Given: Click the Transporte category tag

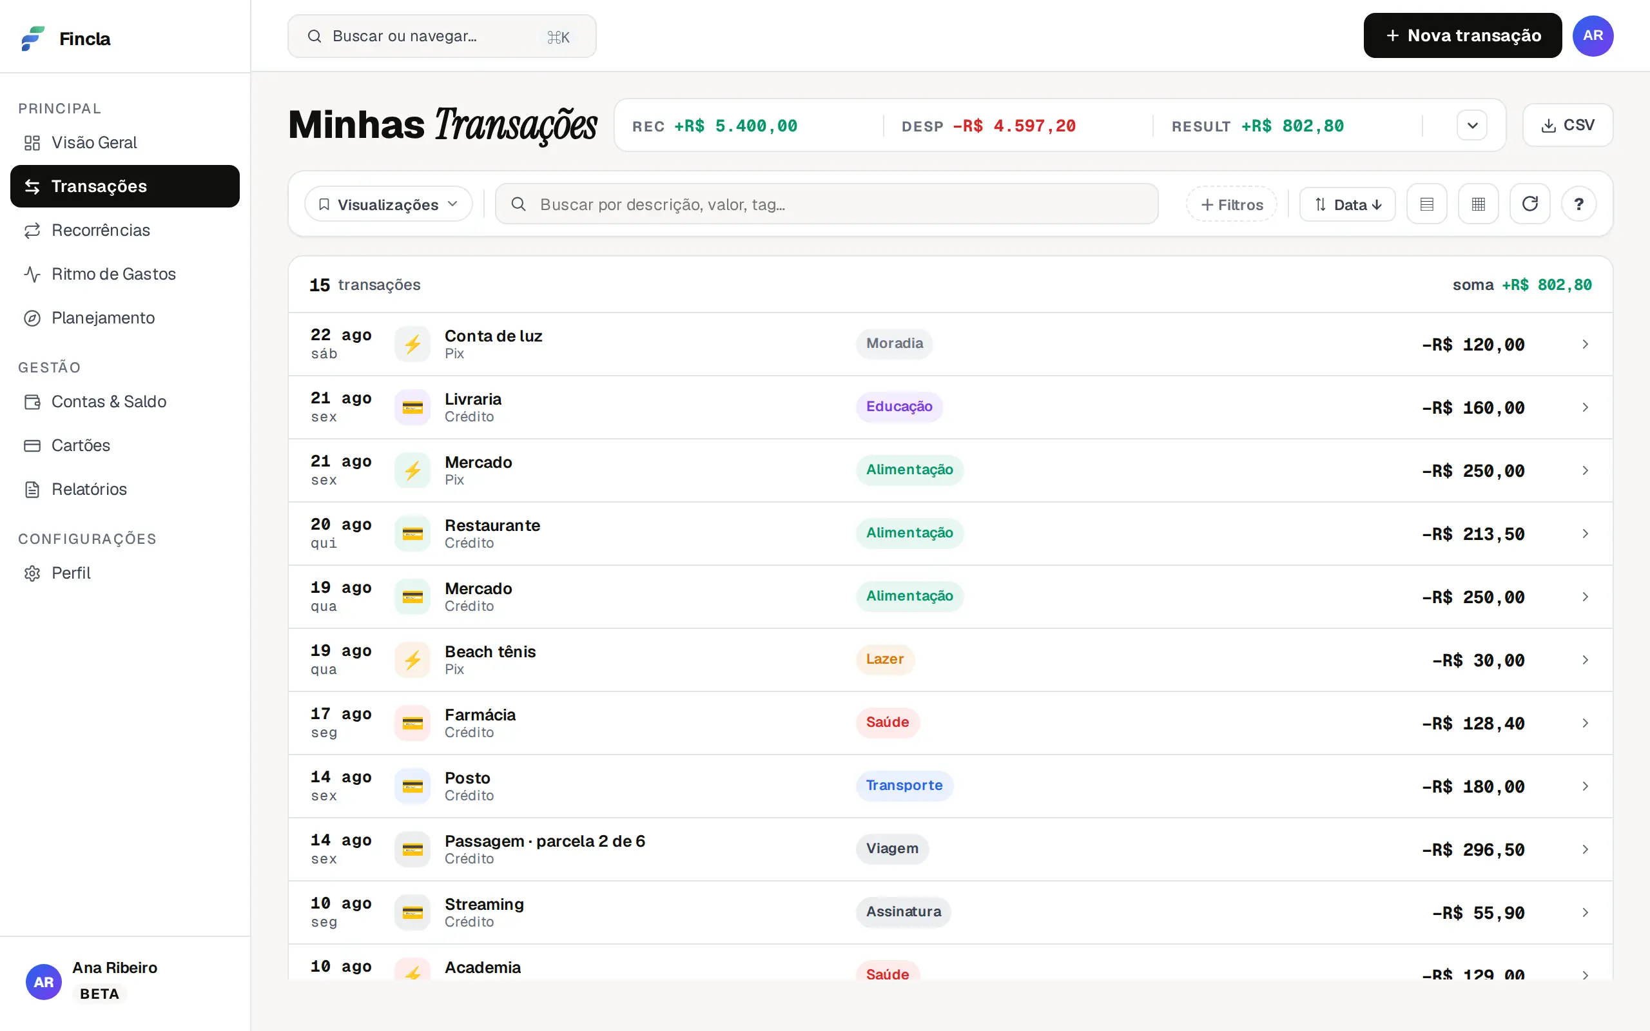Looking at the screenshot, I should pos(905,785).
